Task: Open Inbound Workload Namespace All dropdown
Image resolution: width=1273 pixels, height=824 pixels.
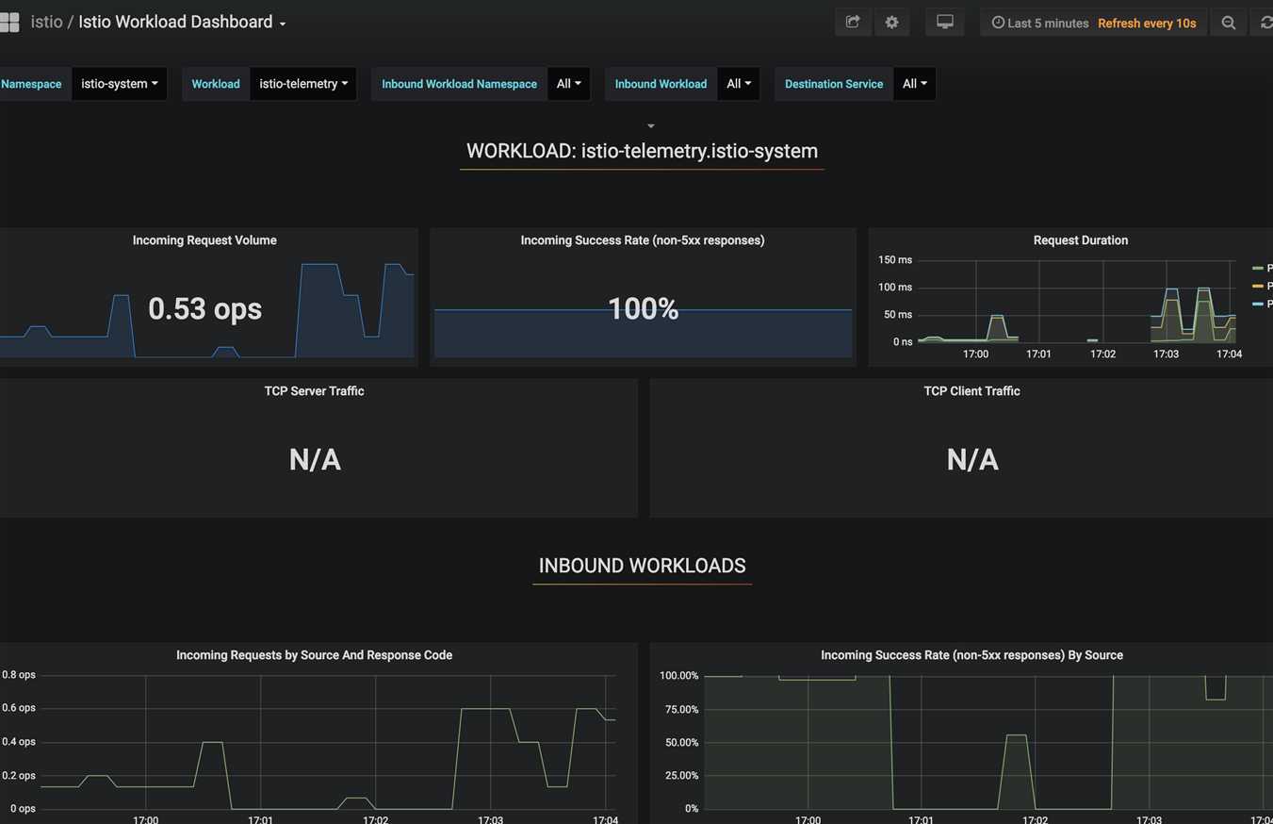Action: click(569, 84)
